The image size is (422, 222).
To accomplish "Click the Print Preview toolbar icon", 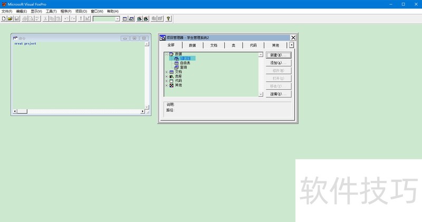I will coord(31,18).
